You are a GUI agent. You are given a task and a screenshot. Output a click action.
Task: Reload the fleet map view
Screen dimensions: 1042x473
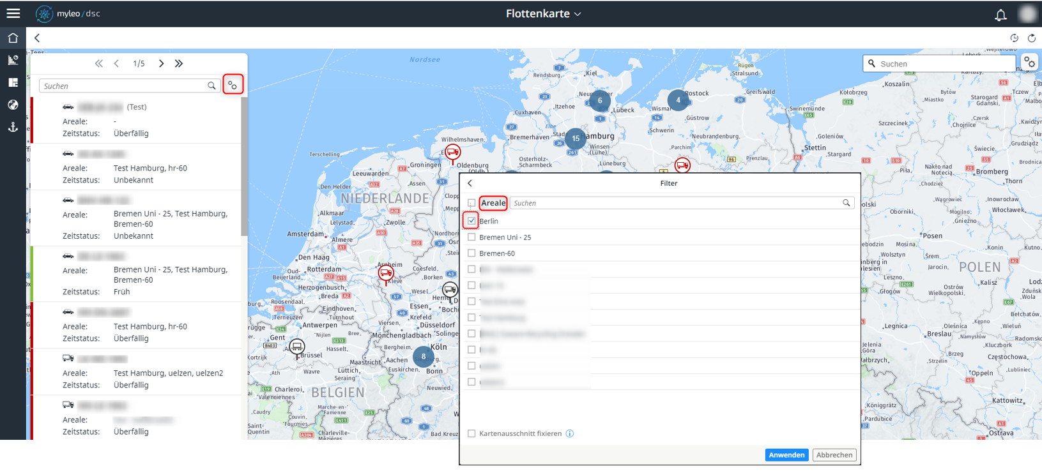[x=1032, y=38]
